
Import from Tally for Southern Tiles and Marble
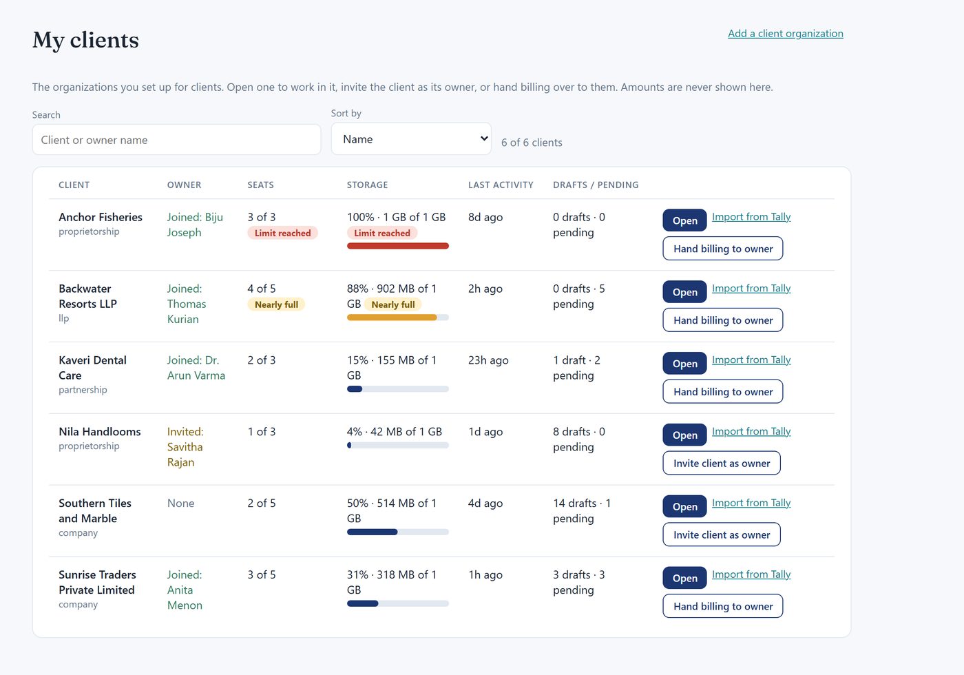(751, 503)
